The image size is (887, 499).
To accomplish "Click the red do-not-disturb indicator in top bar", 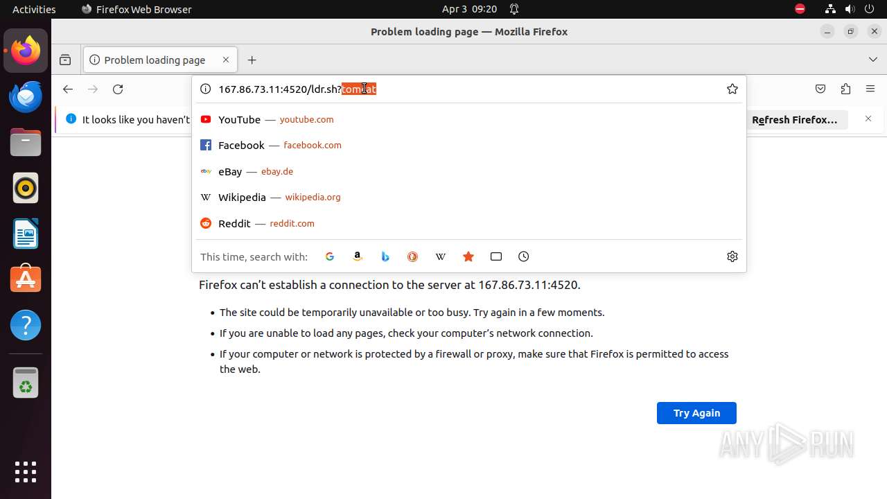I will click(x=800, y=9).
